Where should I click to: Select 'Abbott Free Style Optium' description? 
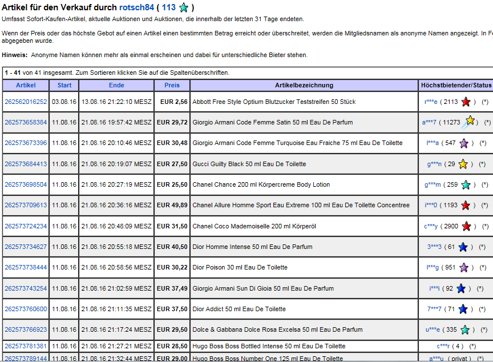(274, 102)
